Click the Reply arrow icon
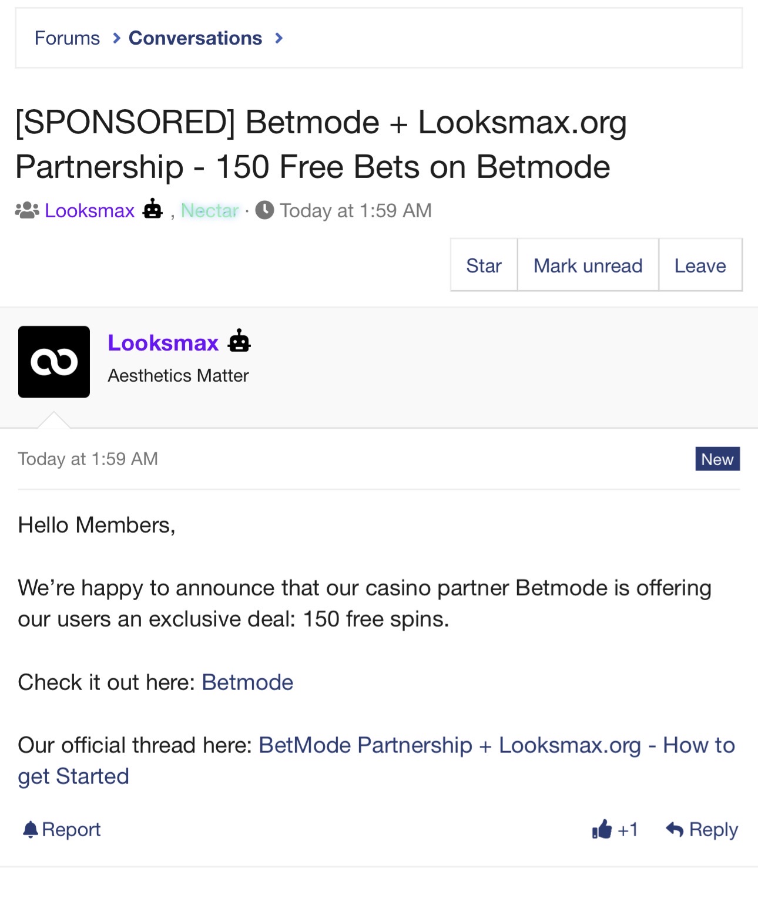The image size is (758, 912). pos(675,829)
